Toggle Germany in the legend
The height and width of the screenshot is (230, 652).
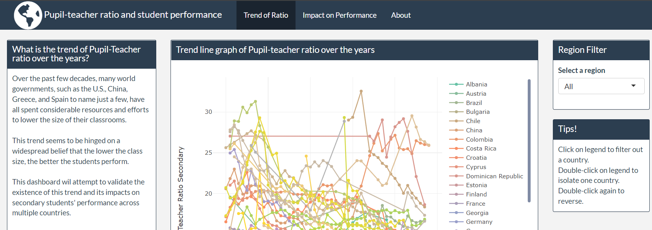tap(479, 222)
